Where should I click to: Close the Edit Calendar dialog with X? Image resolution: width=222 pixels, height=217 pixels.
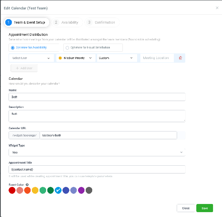[217, 8]
